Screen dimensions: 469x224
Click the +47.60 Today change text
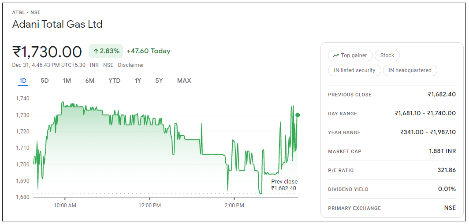click(x=149, y=51)
